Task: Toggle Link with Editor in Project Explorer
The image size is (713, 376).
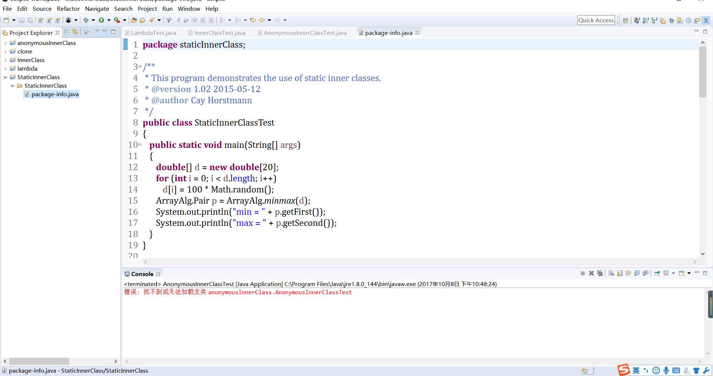Action: (75, 32)
